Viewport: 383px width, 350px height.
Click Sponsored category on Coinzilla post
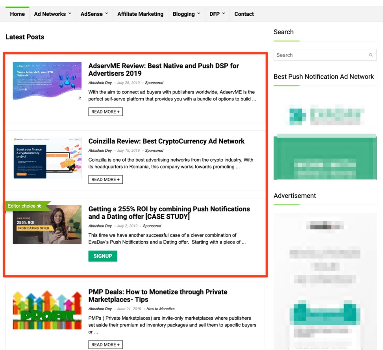pos(154,151)
